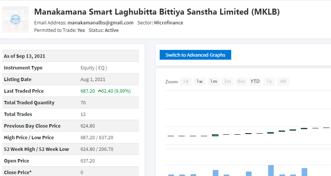Switch to Advanced Graphs

click(195, 55)
